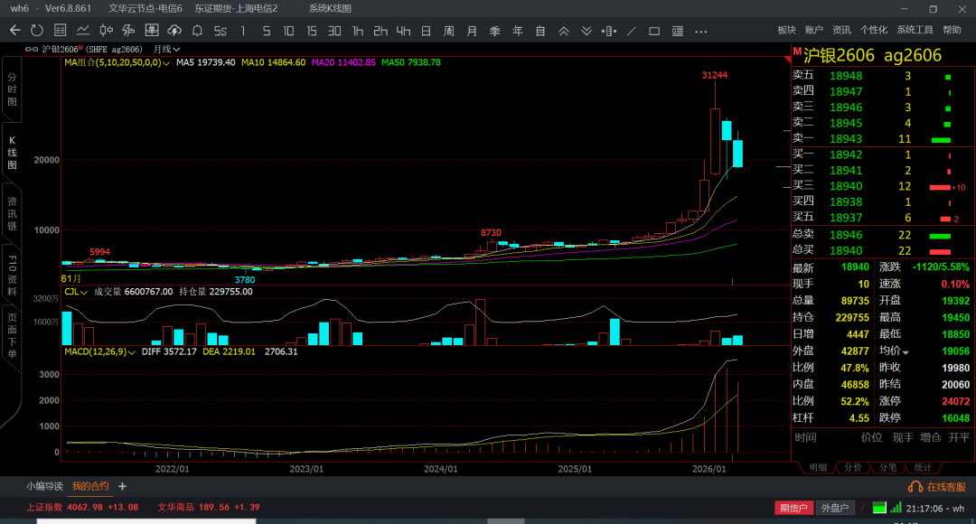Toggle the 日 daily period

(426, 31)
